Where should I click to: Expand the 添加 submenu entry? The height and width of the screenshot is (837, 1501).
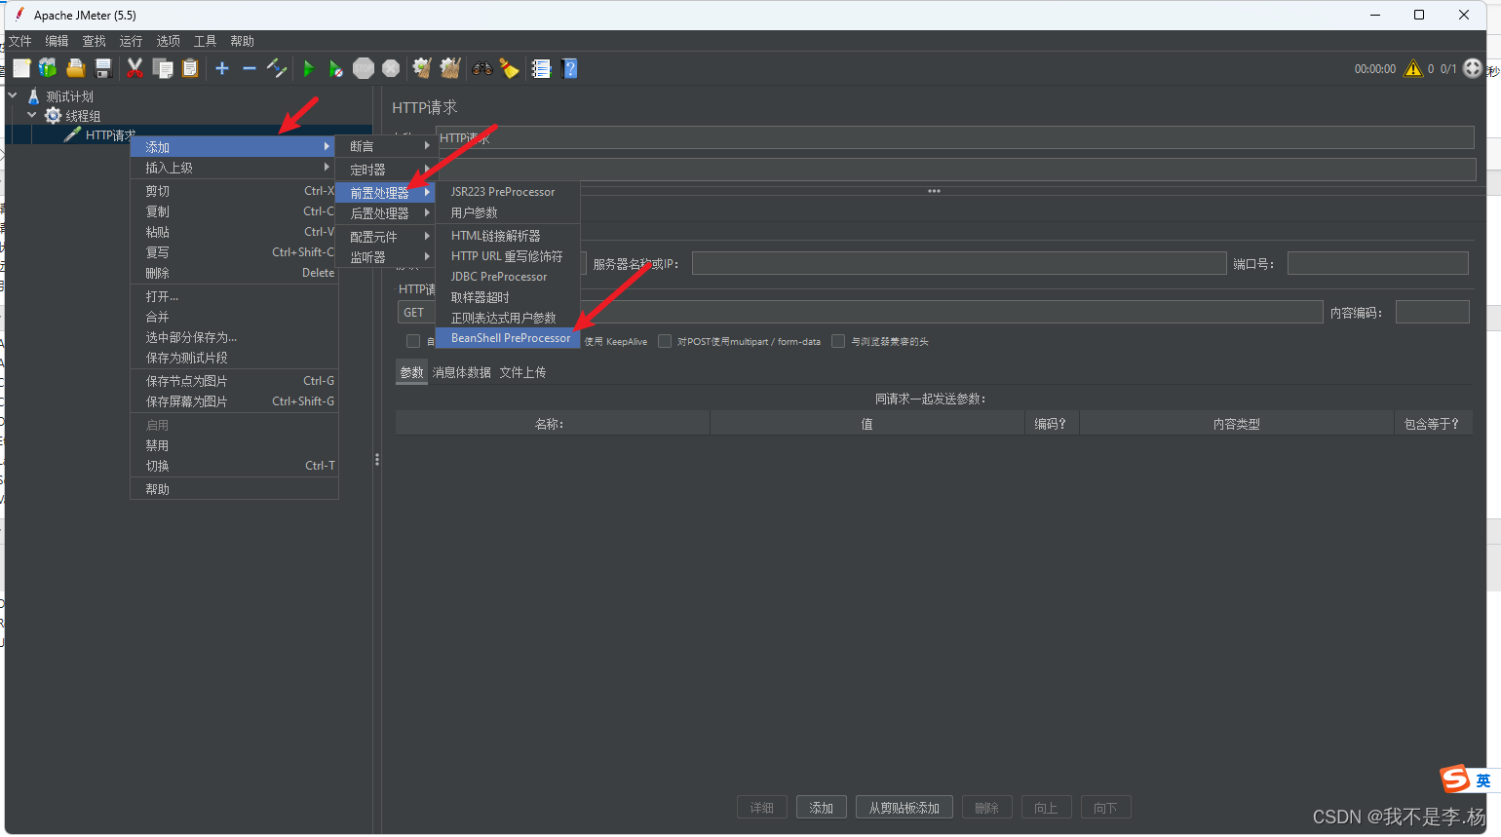click(x=234, y=147)
